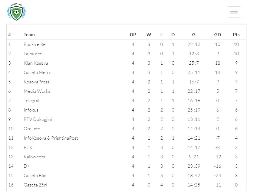Viewport: 254px width, 191px height.
Task: Select RTV Dukagjini in standings
Action: pos(38,119)
